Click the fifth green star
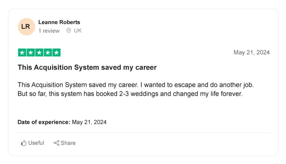This screenshot has width=286, height=164. pyautogui.click(x=56, y=53)
